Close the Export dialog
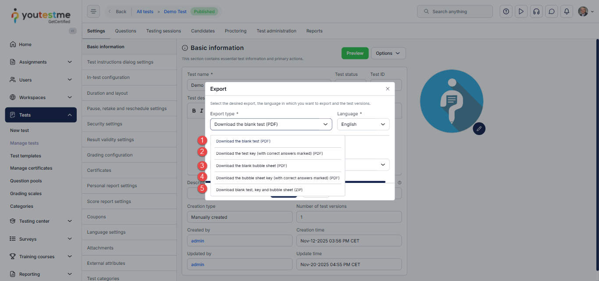 point(388,89)
